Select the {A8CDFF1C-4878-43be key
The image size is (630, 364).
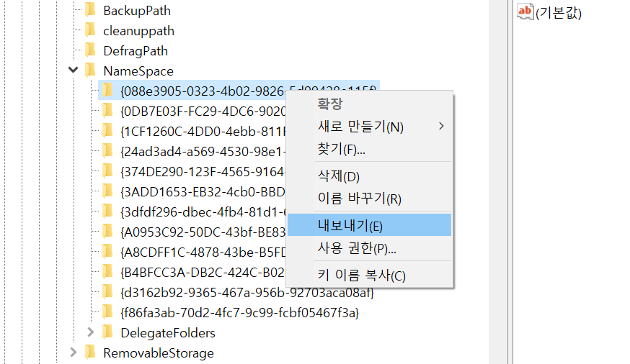tap(203, 252)
